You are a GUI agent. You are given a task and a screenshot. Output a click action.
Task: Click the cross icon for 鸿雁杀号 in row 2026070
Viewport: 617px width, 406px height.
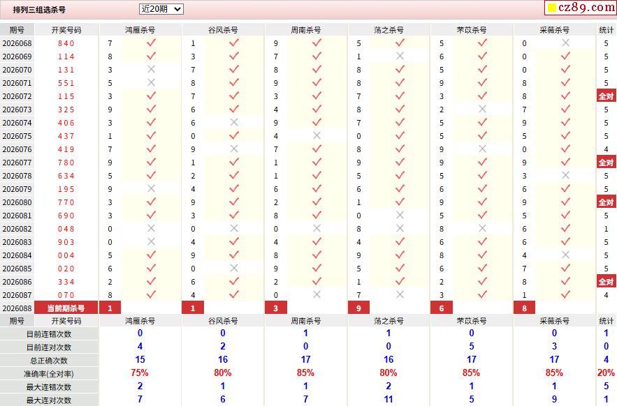pos(151,70)
